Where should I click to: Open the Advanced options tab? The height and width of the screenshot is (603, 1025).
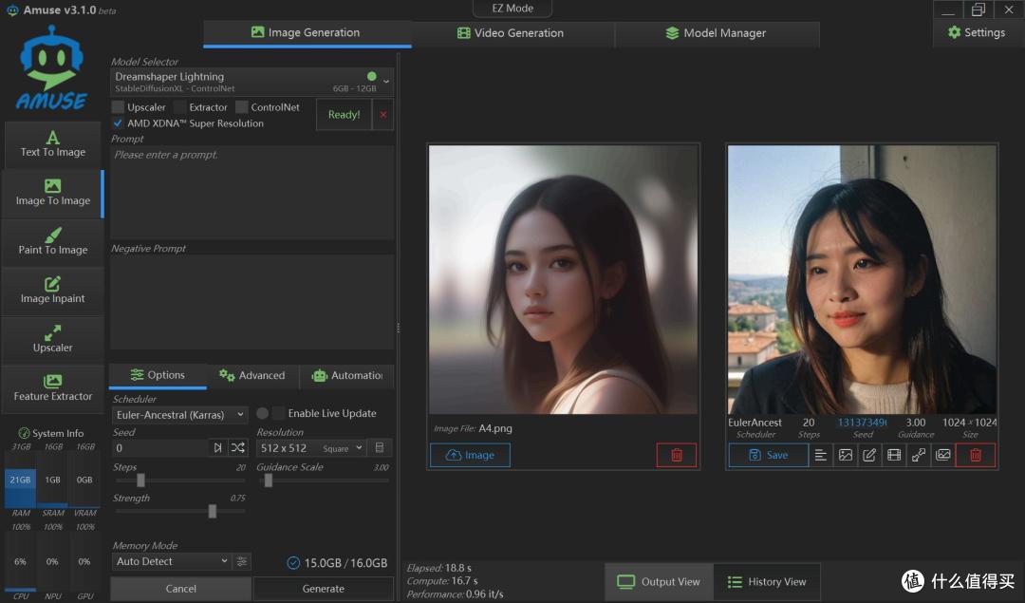[252, 375]
